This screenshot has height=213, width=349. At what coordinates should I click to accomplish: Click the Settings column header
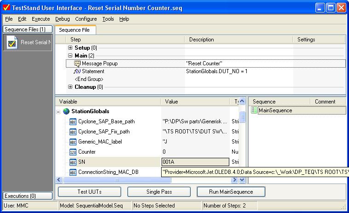pos(319,40)
